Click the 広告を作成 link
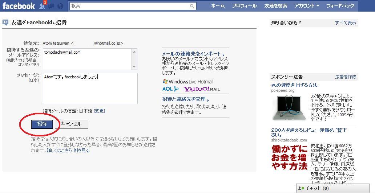Screen dimensions: 375x193 point(346,77)
